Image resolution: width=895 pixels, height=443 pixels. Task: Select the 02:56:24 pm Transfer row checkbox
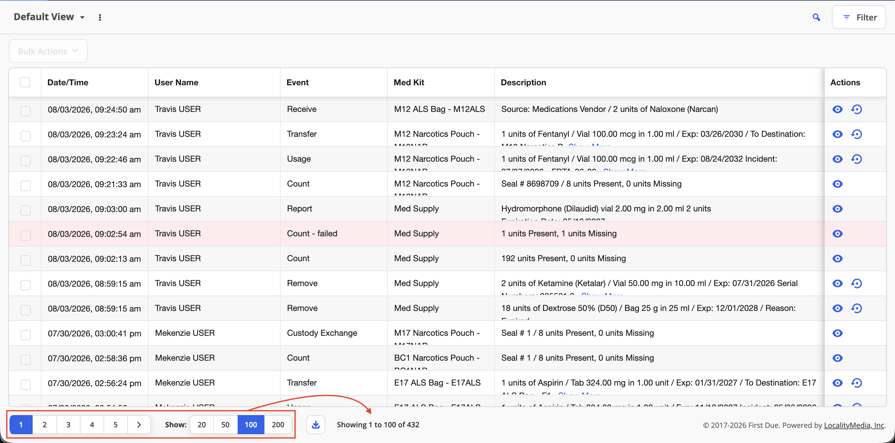coord(25,385)
